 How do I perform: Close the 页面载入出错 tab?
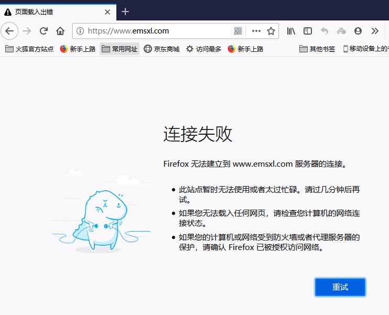click(x=107, y=12)
